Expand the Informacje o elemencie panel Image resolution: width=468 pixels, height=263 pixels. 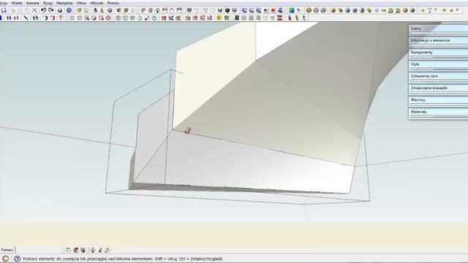pyautogui.click(x=439, y=40)
